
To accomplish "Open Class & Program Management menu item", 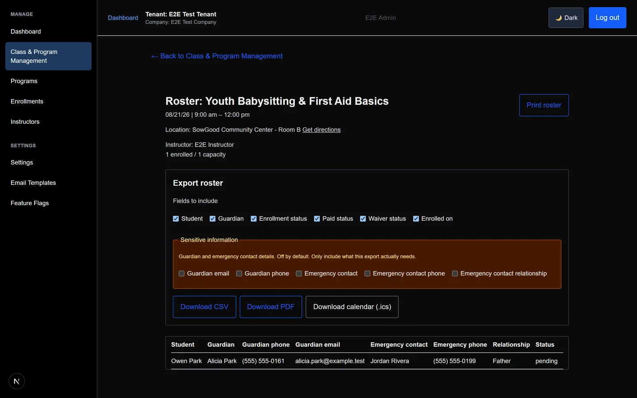I will 48,56.
